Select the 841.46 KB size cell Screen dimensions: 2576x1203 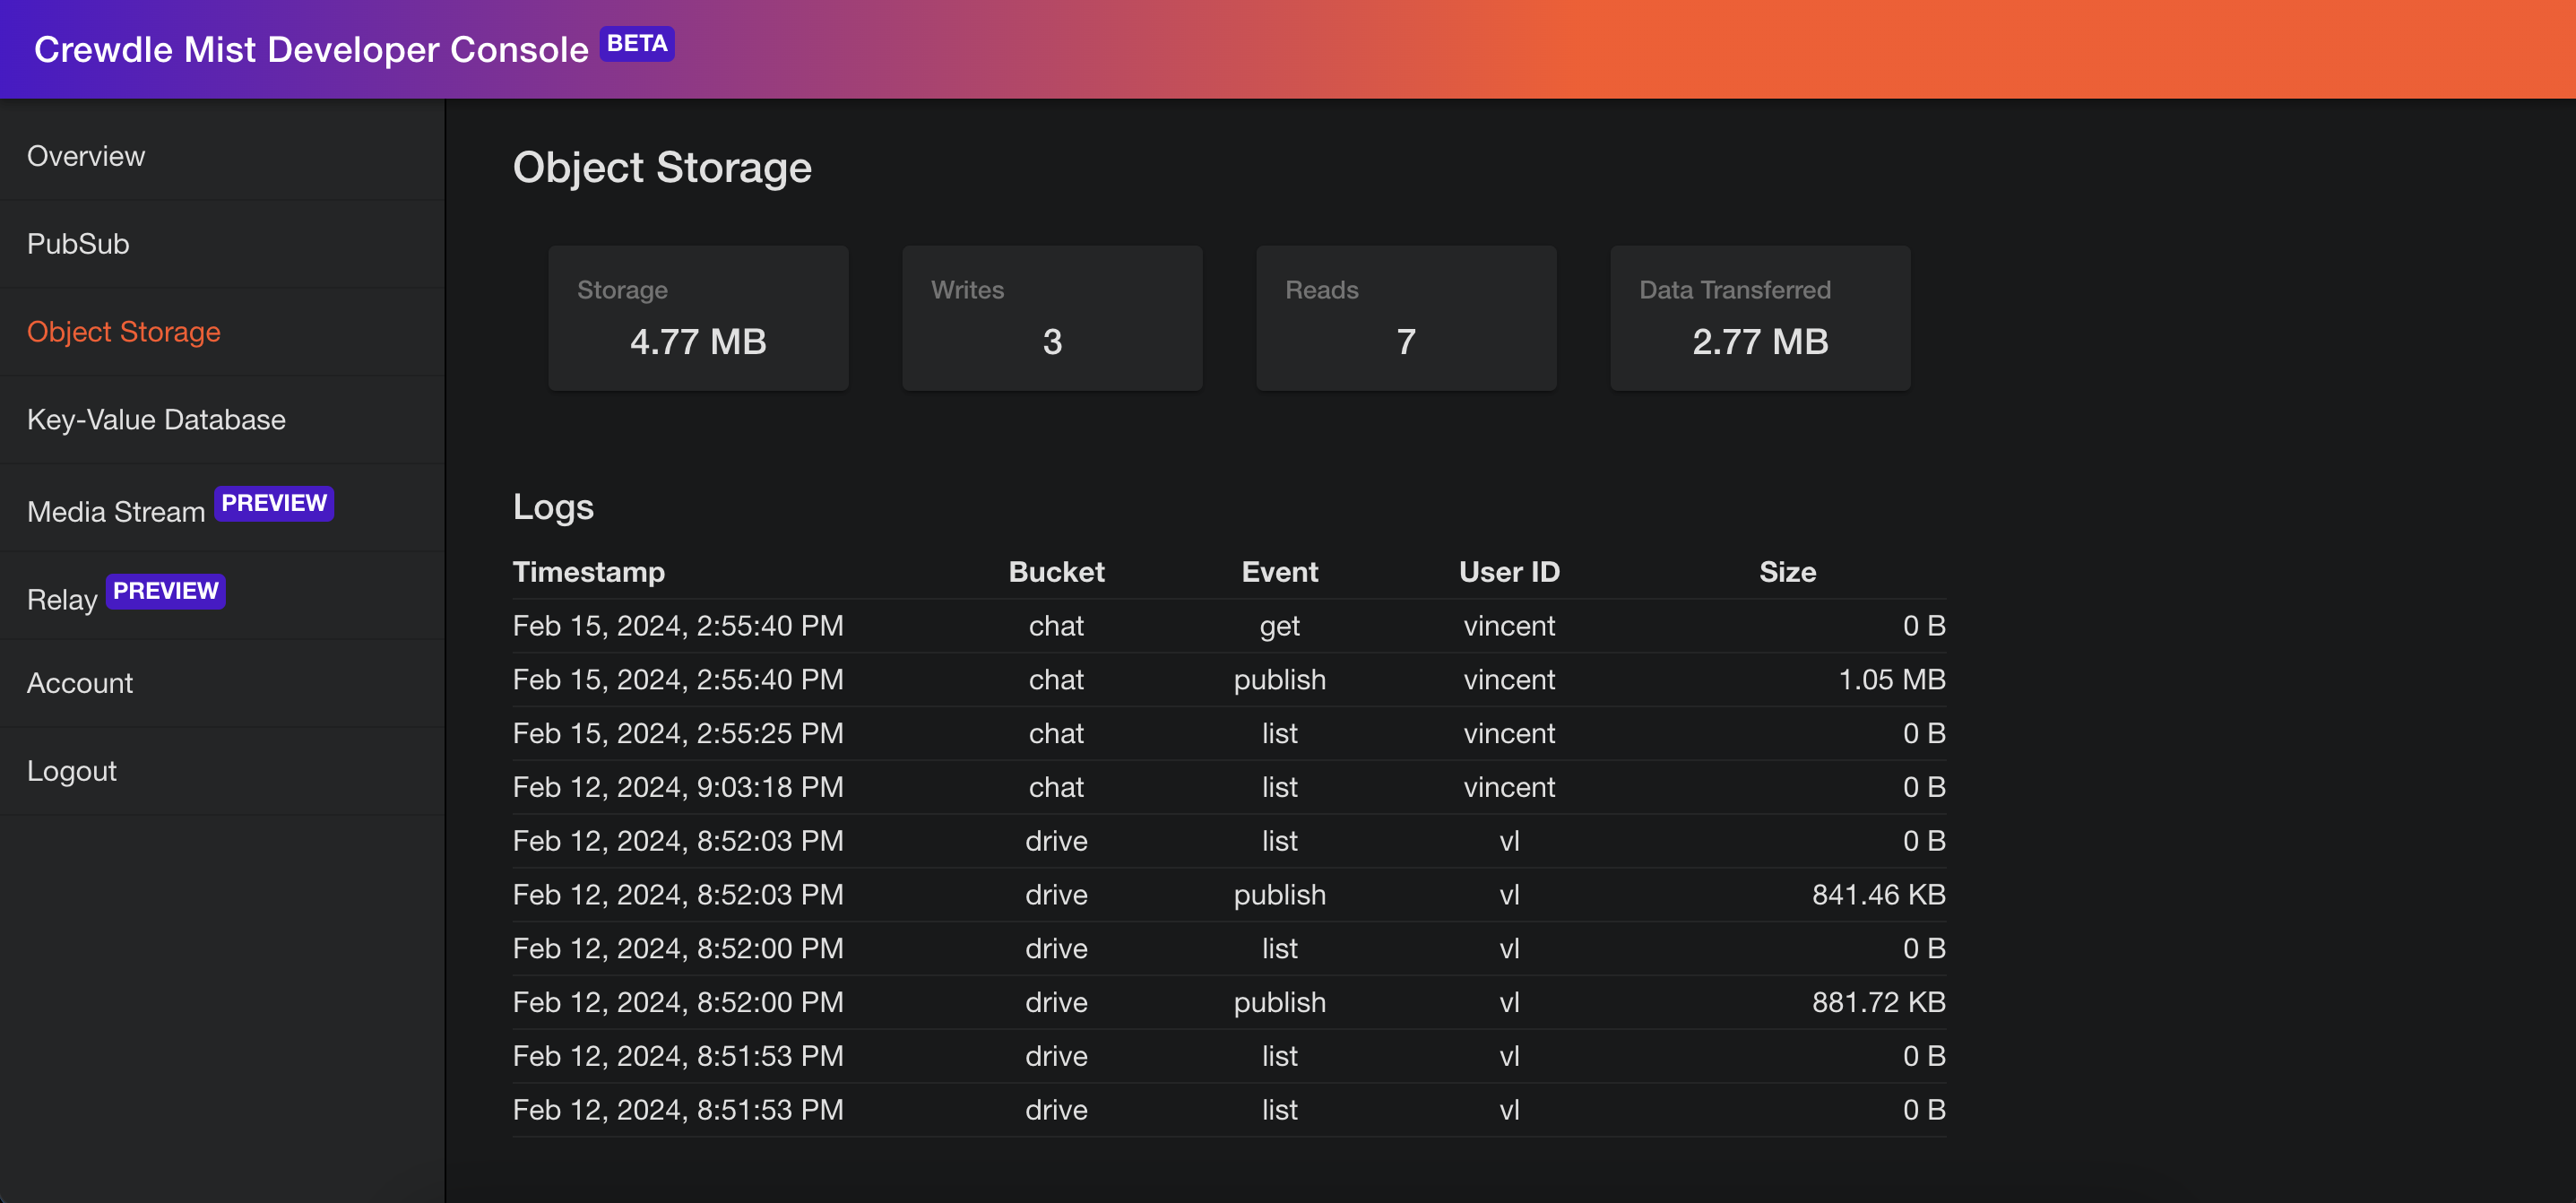(1879, 895)
